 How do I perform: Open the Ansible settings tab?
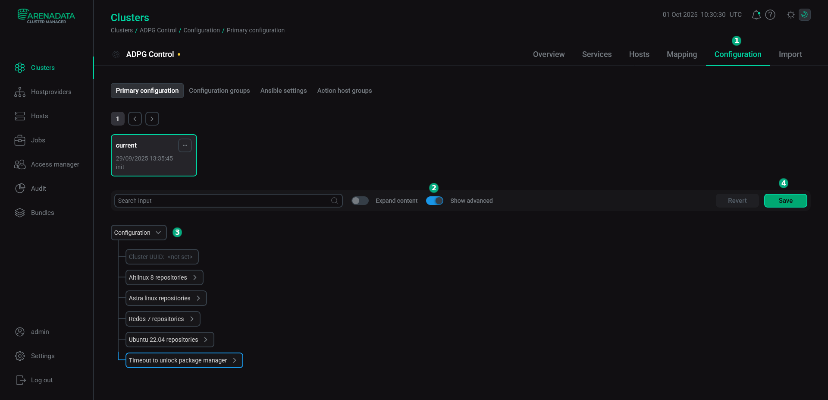pyautogui.click(x=283, y=91)
